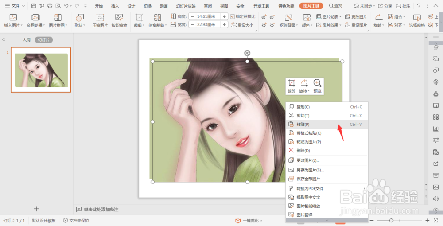
Task: Switch to the 插入 ribbon tab
Action: (x=115, y=6)
